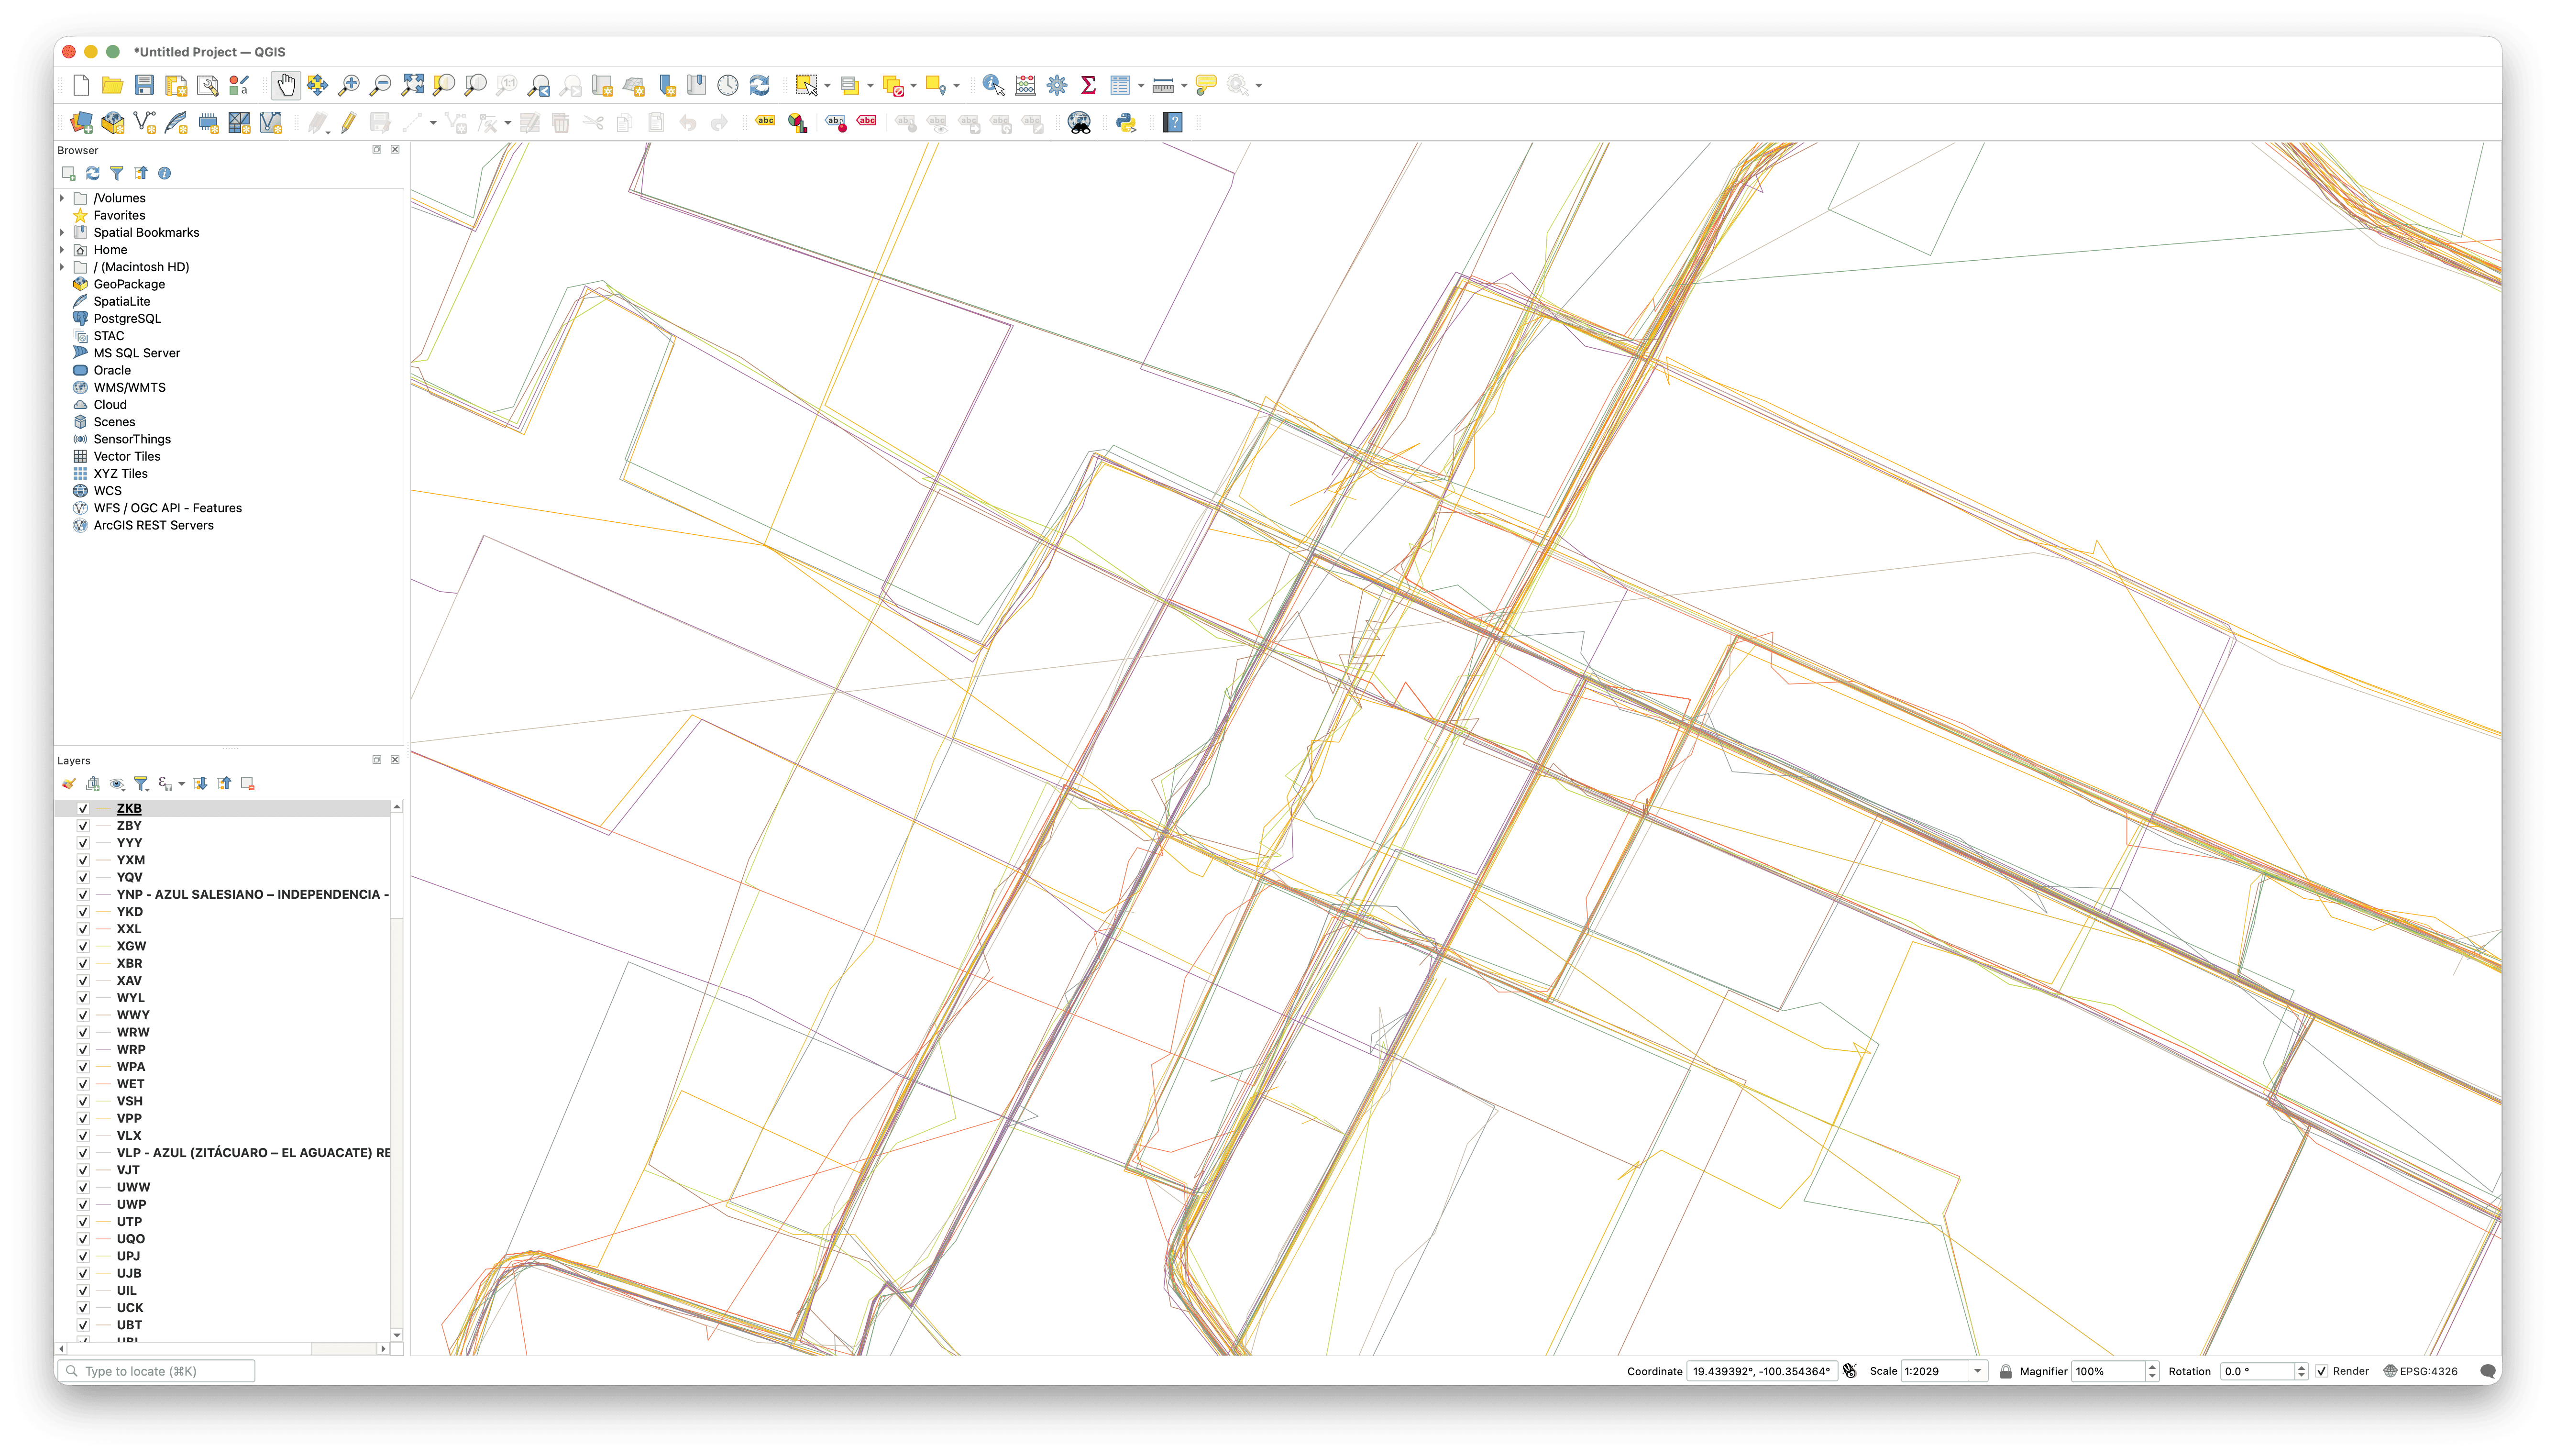Expand the /Volumes browser node
The image size is (2556, 1456).
(x=62, y=198)
